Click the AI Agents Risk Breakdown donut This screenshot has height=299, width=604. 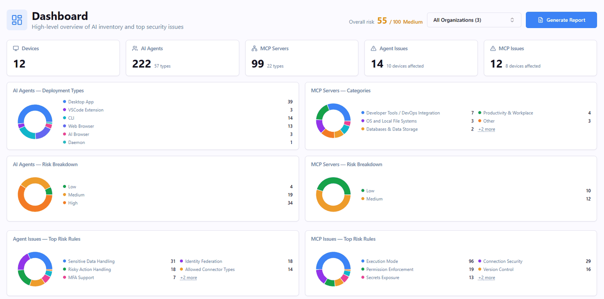[x=35, y=194]
